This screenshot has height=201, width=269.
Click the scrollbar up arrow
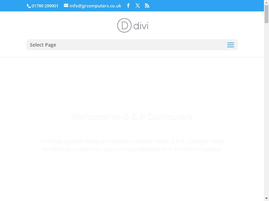pyautogui.click(x=266, y=2)
